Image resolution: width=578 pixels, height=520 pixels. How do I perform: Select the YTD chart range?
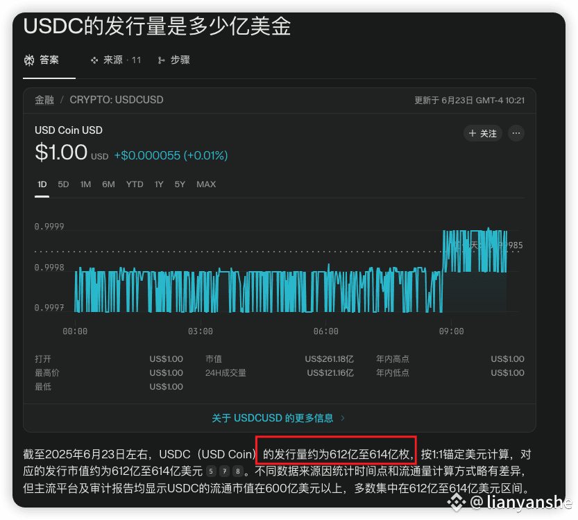(x=135, y=184)
